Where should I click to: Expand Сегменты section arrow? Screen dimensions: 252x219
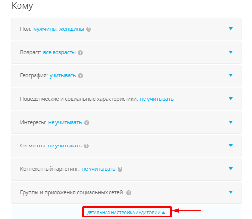pyautogui.click(x=231, y=146)
